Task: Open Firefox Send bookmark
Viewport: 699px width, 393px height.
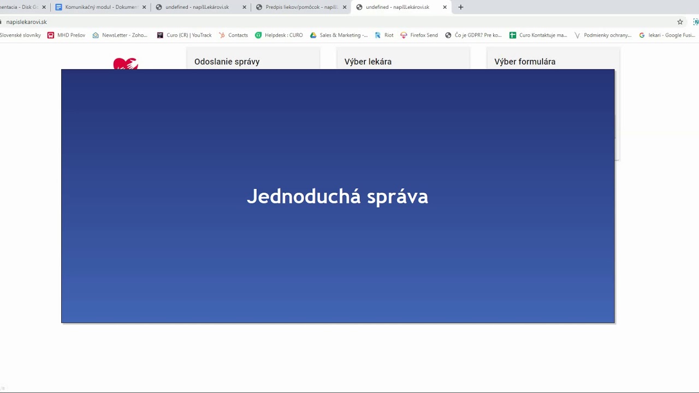Action: coord(419,35)
